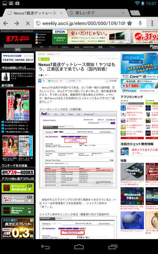The height and width of the screenshot is (254, 158).
Task: Select DAILY tab in Android app ranking
Action: [149, 103]
